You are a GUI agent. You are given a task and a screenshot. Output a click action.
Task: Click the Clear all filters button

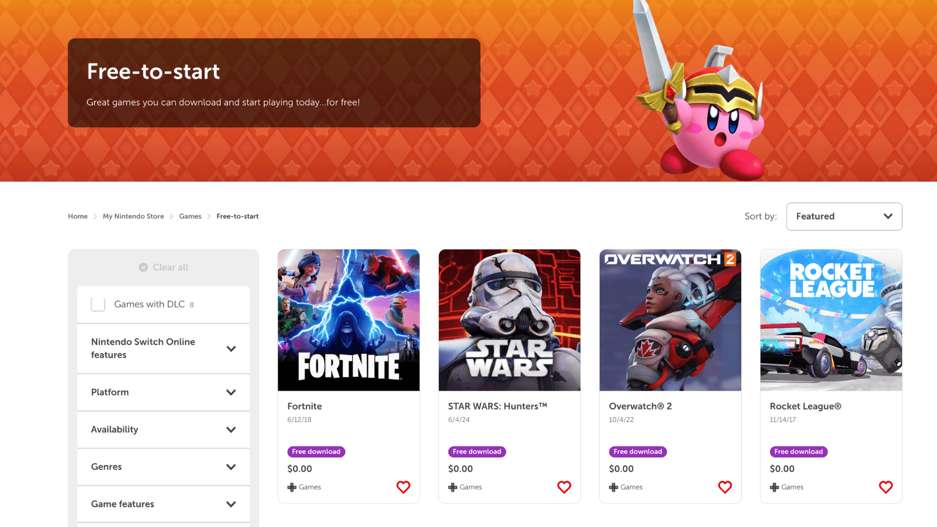163,267
